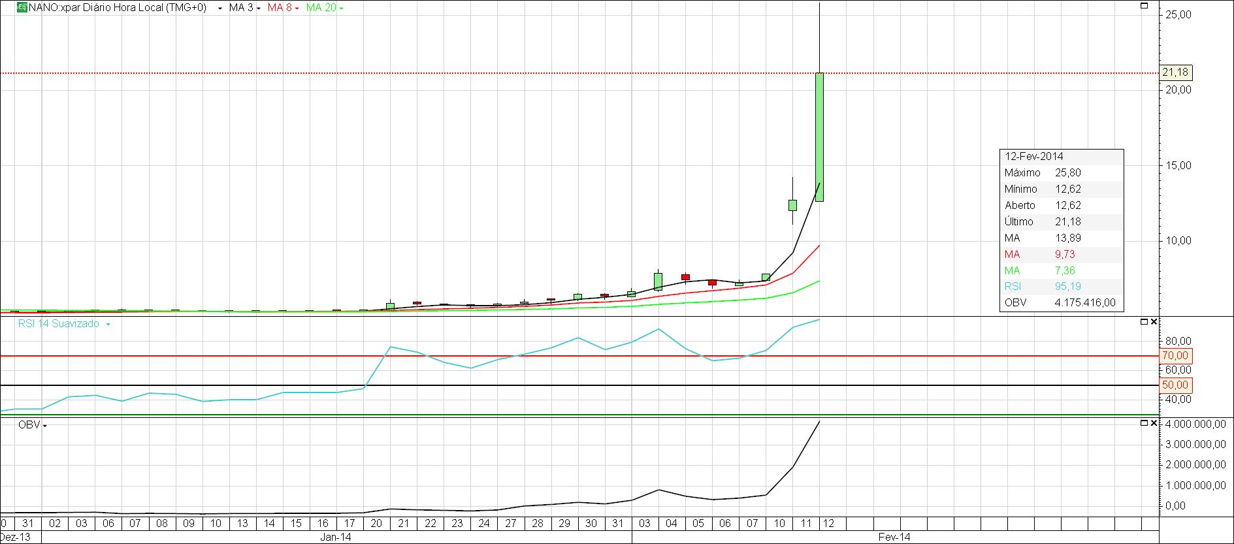Click the 2.000.000,00 OBV axis label

[1194, 465]
